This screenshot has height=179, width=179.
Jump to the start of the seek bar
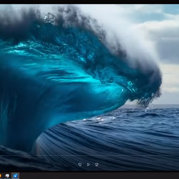0,155
